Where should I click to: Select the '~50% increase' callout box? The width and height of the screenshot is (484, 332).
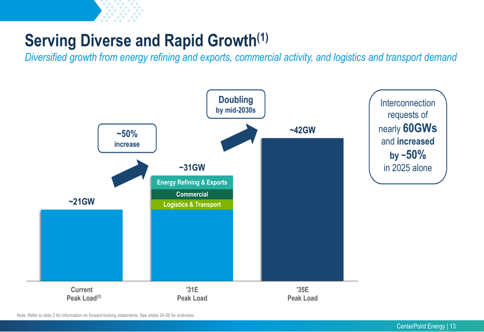tap(127, 138)
